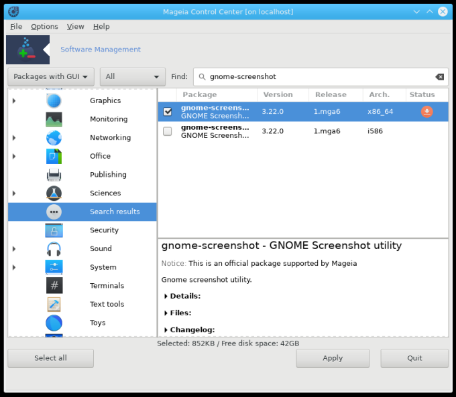Select the Toys category label
The image size is (456, 397).
[98, 323]
